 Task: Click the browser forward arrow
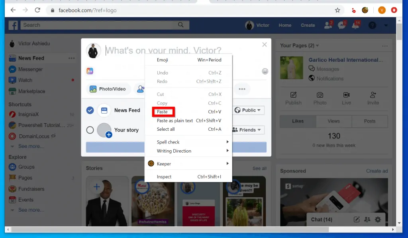tap(25, 10)
